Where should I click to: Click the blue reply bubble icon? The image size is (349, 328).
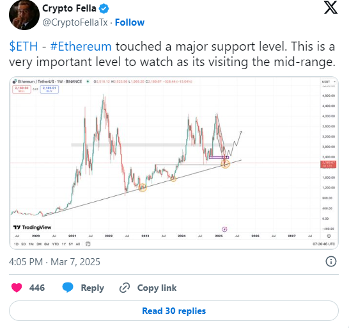(68, 287)
